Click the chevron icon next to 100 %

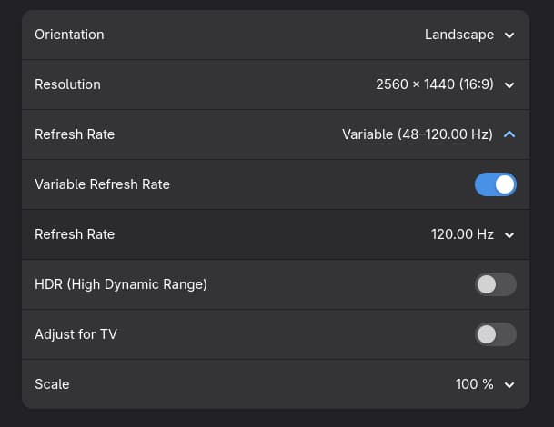pos(509,384)
